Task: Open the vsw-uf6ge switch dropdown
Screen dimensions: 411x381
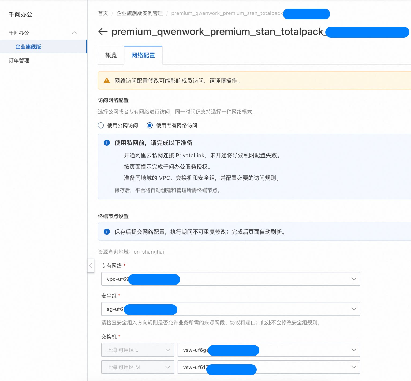Action: pos(269,350)
